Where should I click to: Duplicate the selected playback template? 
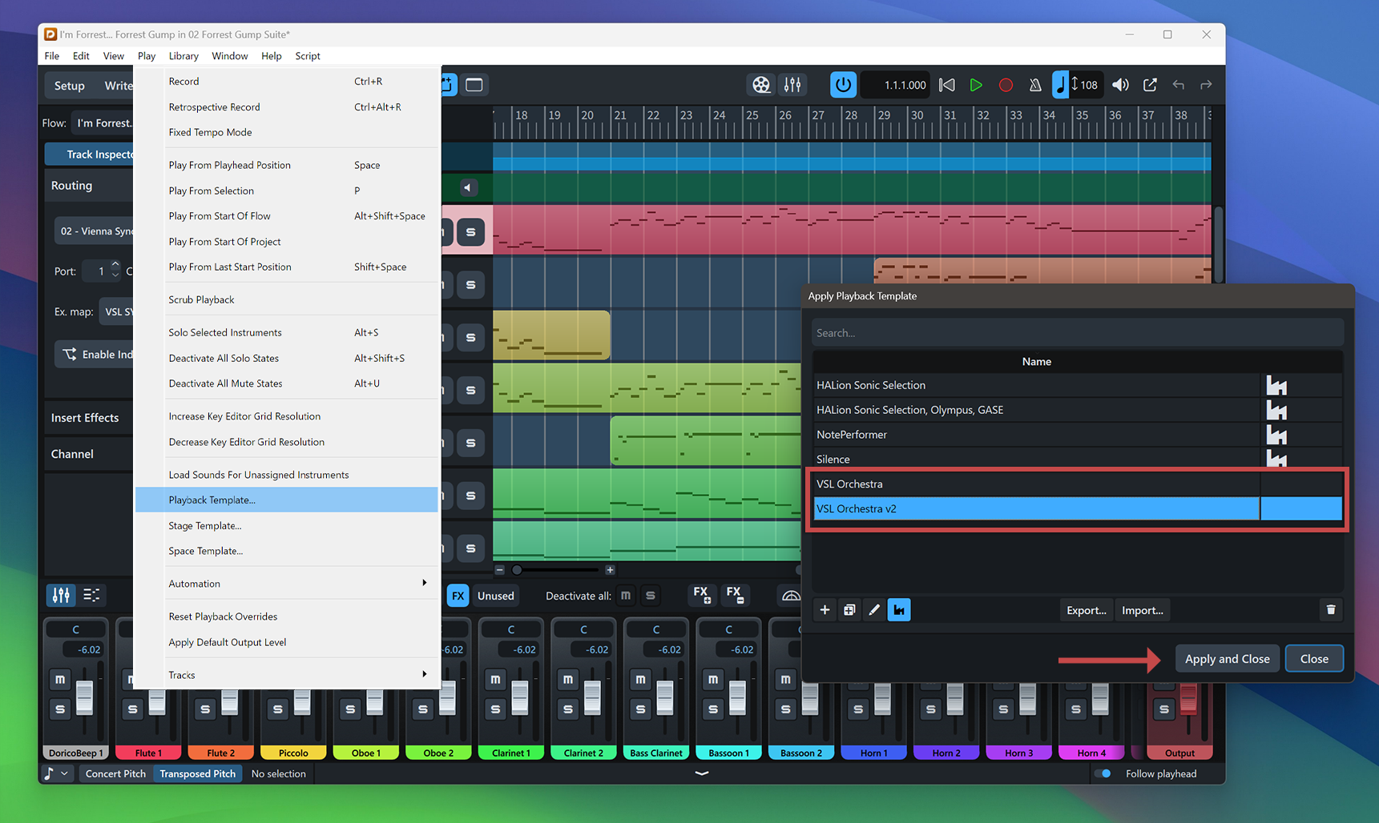pyautogui.click(x=849, y=610)
